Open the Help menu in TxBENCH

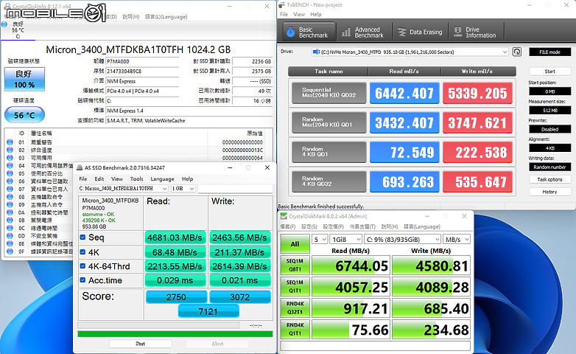(x=315, y=14)
